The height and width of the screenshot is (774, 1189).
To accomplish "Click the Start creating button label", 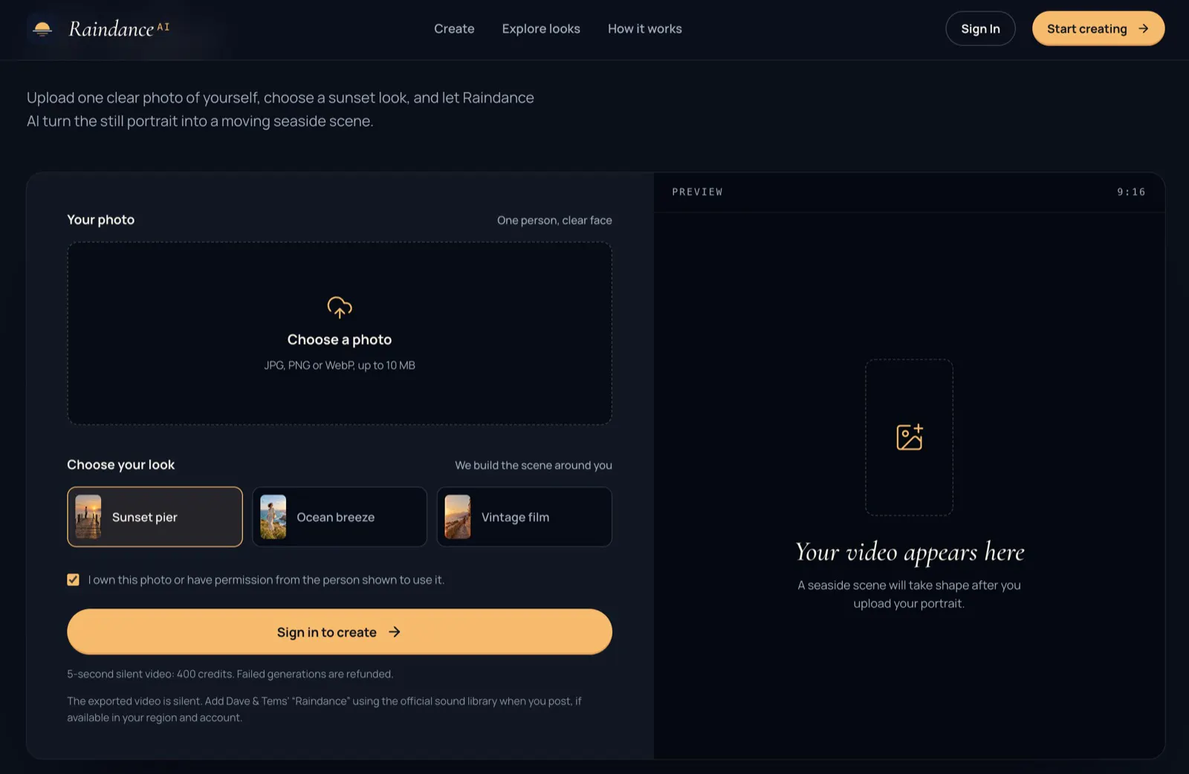I will click(x=1087, y=28).
